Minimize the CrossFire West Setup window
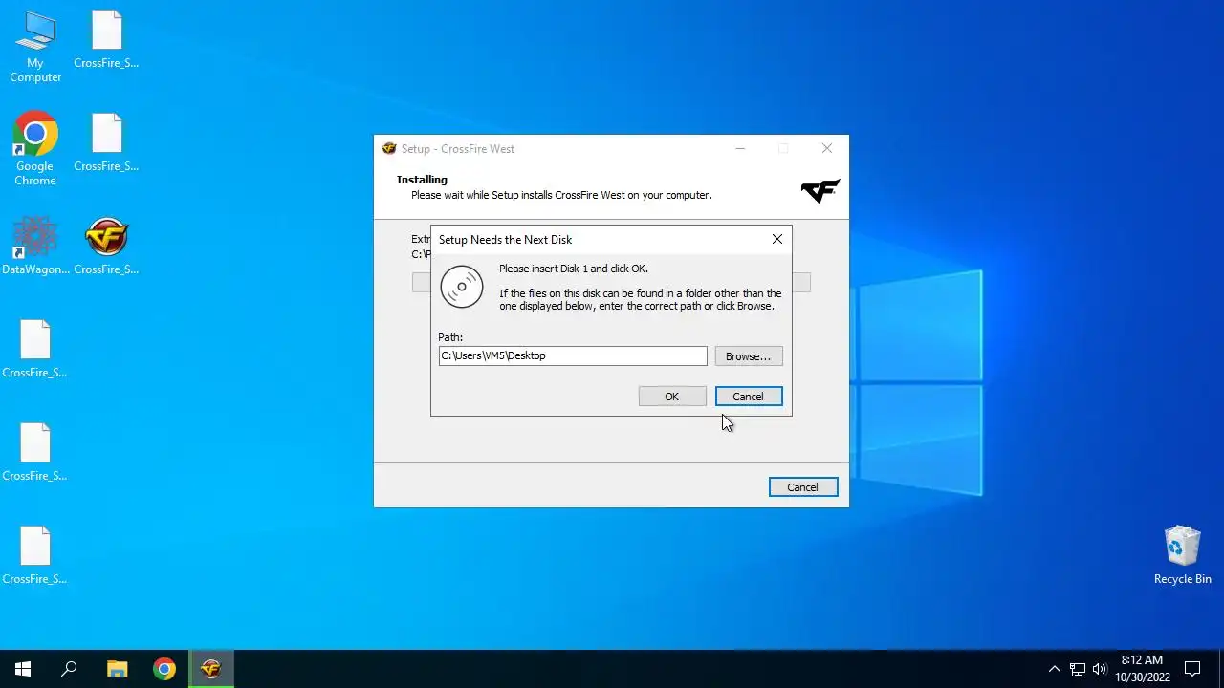 [739, 148]
